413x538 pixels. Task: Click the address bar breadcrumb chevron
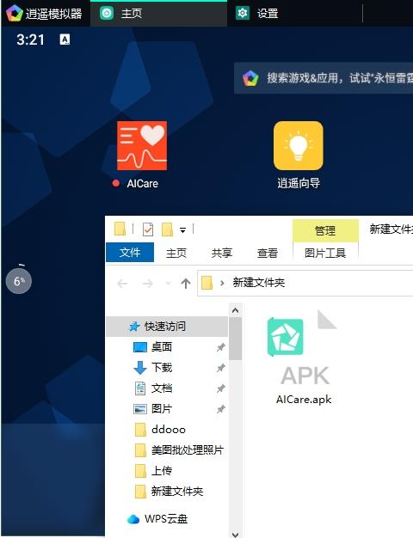222,283
